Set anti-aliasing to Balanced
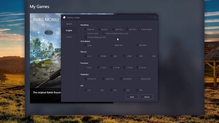 [x=113, y=45]
